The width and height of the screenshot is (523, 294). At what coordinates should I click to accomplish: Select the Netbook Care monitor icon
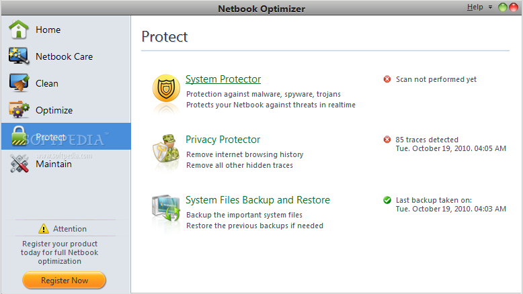click(x=19, y=56)
